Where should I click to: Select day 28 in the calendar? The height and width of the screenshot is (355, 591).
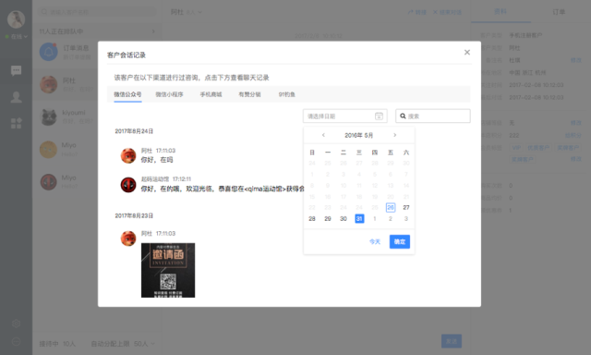coord(312,219)
